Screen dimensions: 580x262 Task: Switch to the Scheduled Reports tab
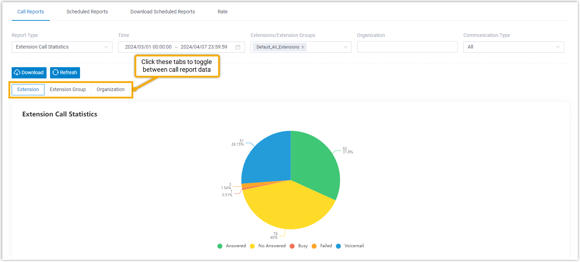tap(87, 12)
